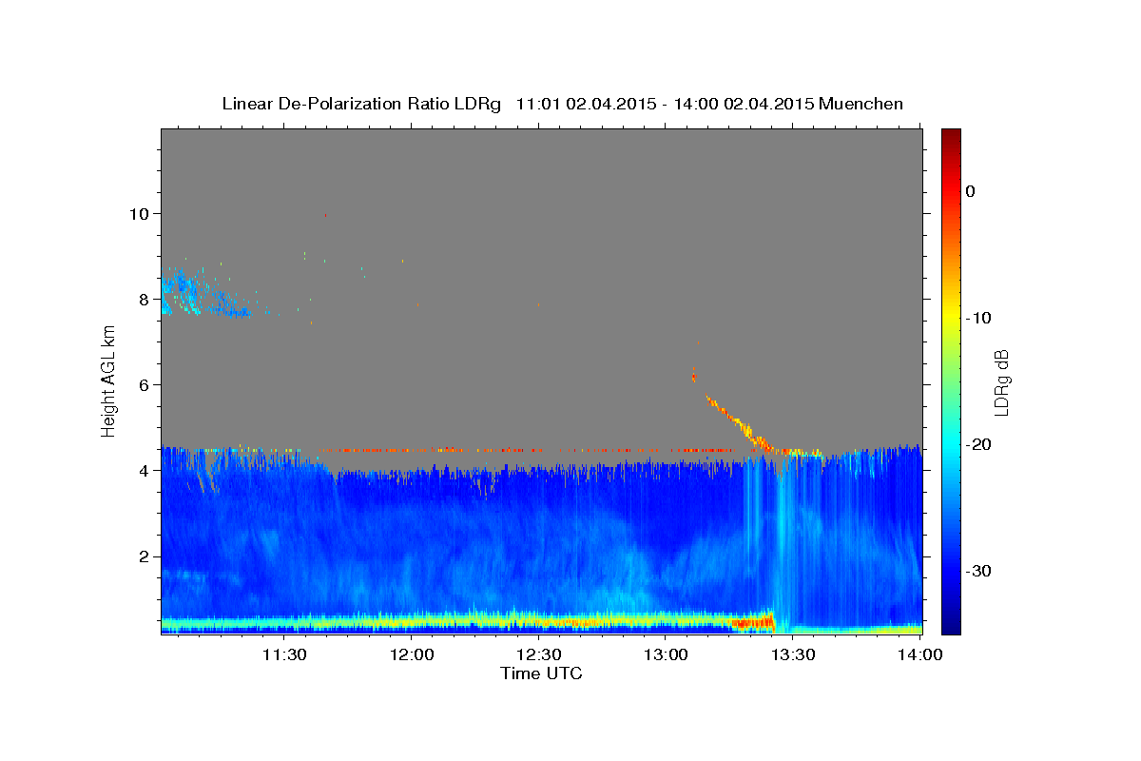The image size is (1141, 761).
Task: Click the height tick label 10
Action: click(x=141, y=214)
